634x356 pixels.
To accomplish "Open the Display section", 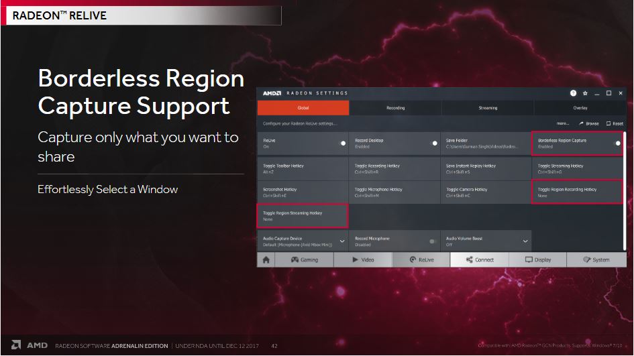I will click(x=538, y=260).
